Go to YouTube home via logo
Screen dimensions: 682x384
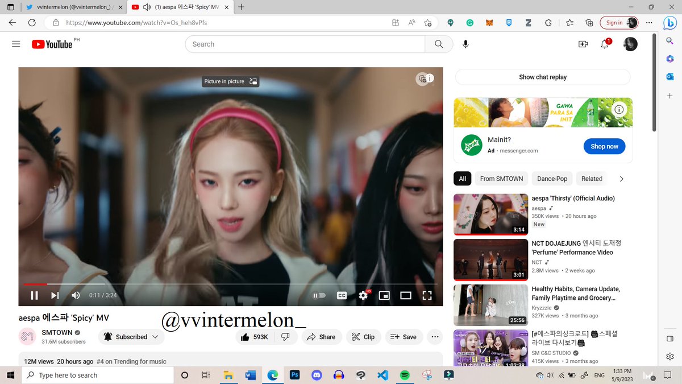click(x=52, y=44)
